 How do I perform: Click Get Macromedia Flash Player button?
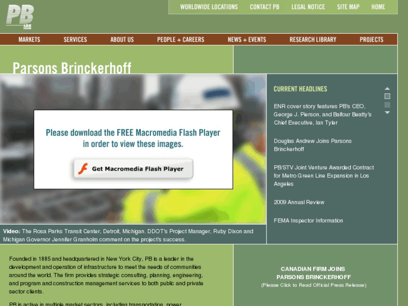(x=133, y=169)
